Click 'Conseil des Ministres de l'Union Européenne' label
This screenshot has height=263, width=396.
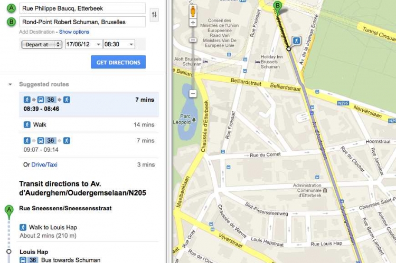(219, 33)
